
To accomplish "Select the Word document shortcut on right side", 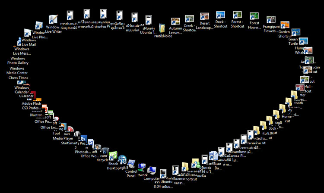I will click(x=213, y=156).
